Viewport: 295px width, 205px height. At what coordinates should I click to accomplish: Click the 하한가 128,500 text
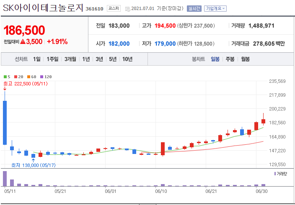tap(195, 44)
